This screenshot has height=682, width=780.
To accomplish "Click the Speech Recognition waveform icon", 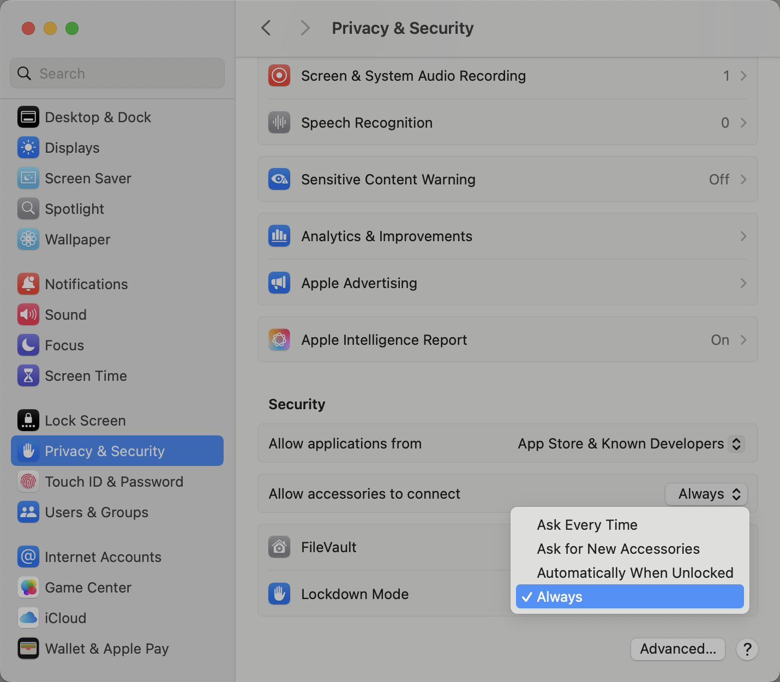I will pyautogui.click(x=279, y=123).
